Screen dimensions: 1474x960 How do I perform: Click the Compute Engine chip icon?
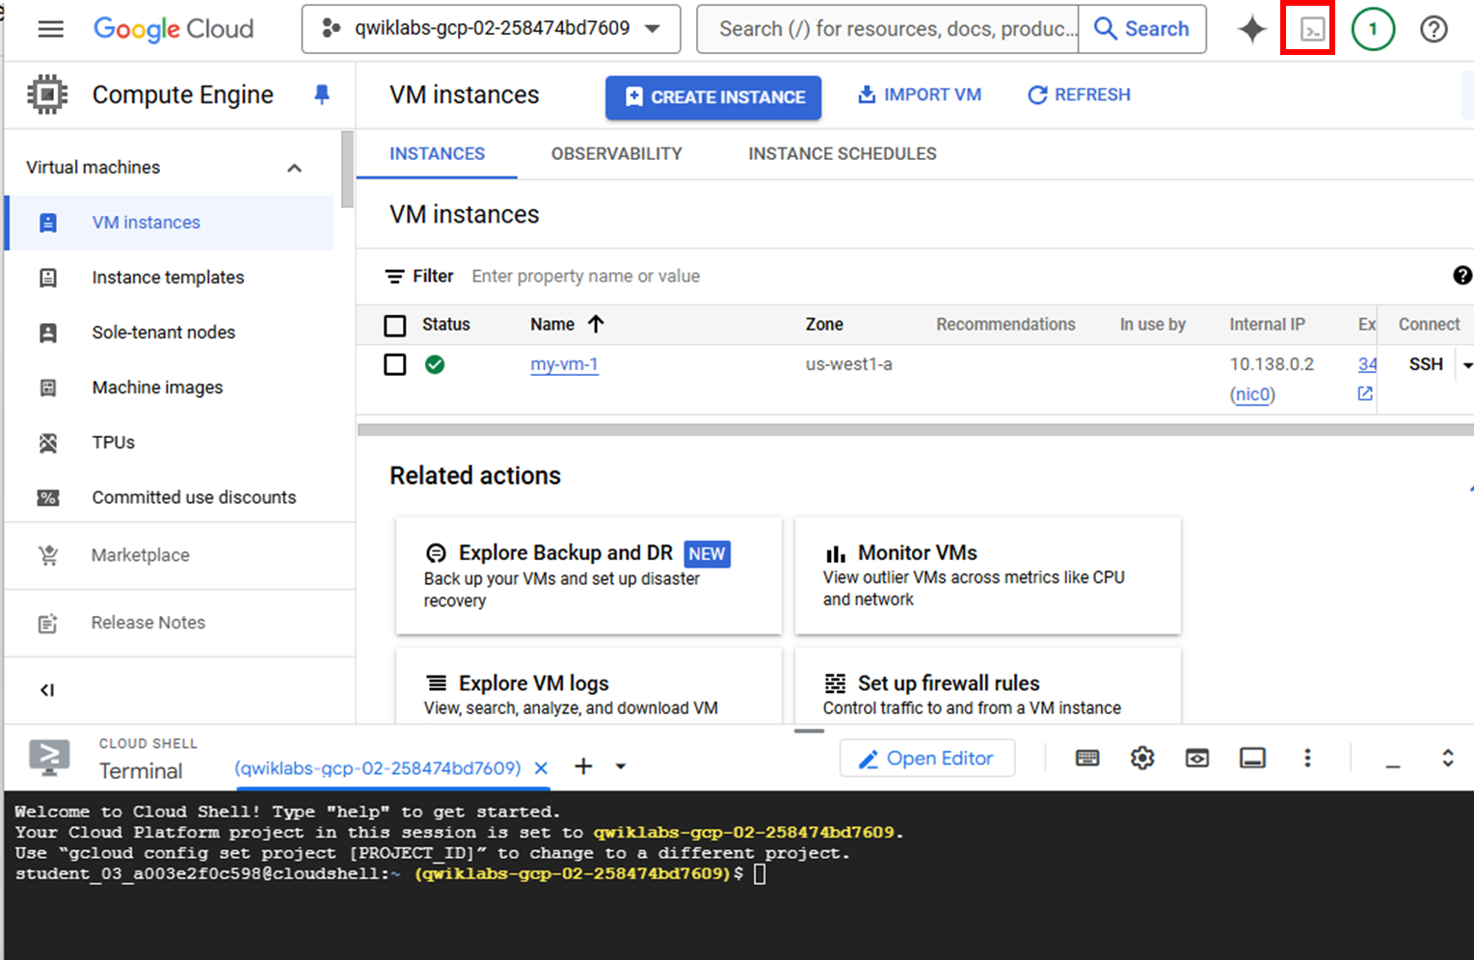pos(47,94)
